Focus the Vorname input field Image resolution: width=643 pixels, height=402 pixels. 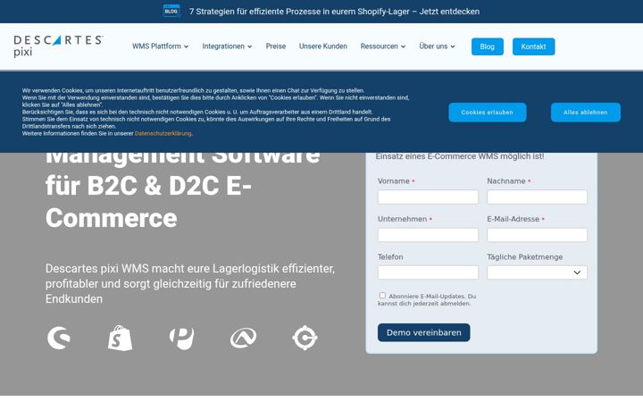tap(428, 197)
